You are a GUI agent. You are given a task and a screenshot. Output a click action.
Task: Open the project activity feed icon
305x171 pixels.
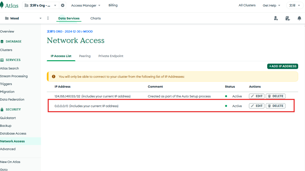tap(287, 18)
